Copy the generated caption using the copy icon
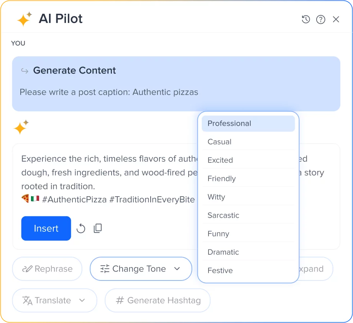Viewport: 353px width, 323px height. pyautogui.click(x=97, y=228)
